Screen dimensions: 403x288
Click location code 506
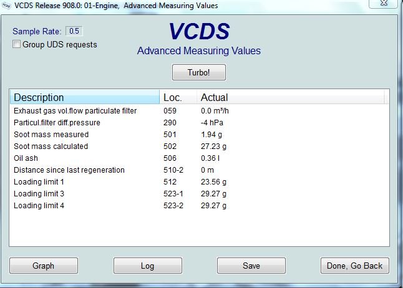pyautogui.click(x=170, y=158)
